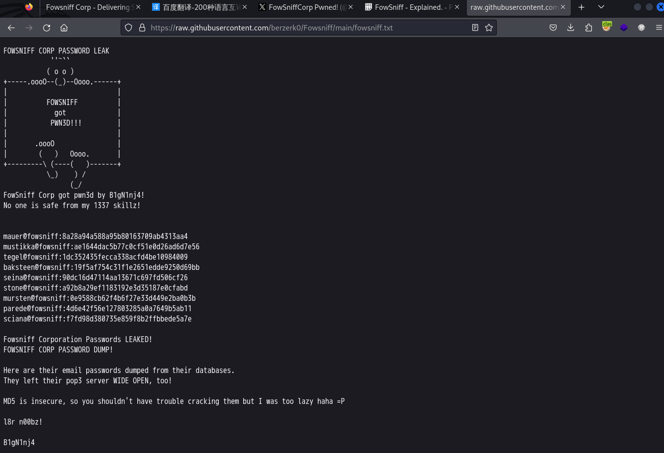The image size is (664, 453).
Task: Click the tegel@fowsniff hash line
Action: [96, 257]
